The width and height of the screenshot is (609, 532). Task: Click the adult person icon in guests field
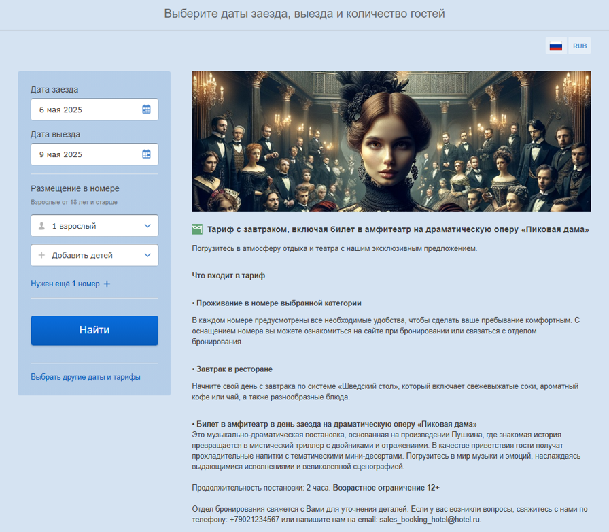point(41,226)
